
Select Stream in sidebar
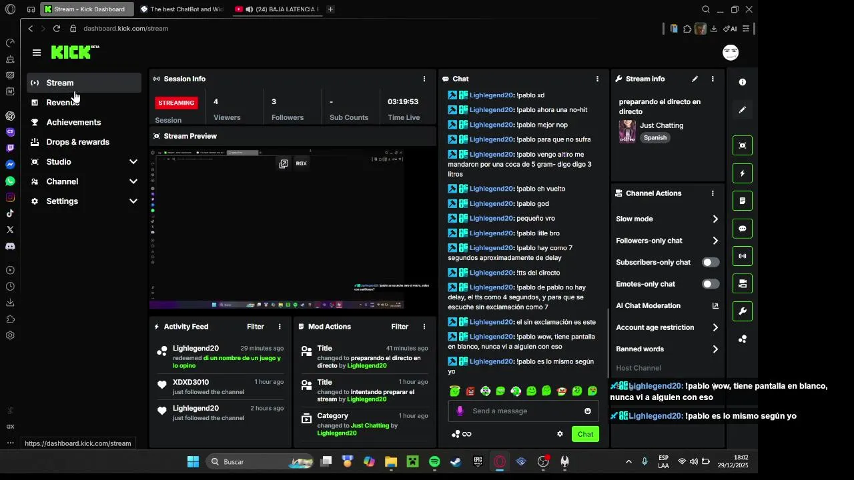[84, 83]
